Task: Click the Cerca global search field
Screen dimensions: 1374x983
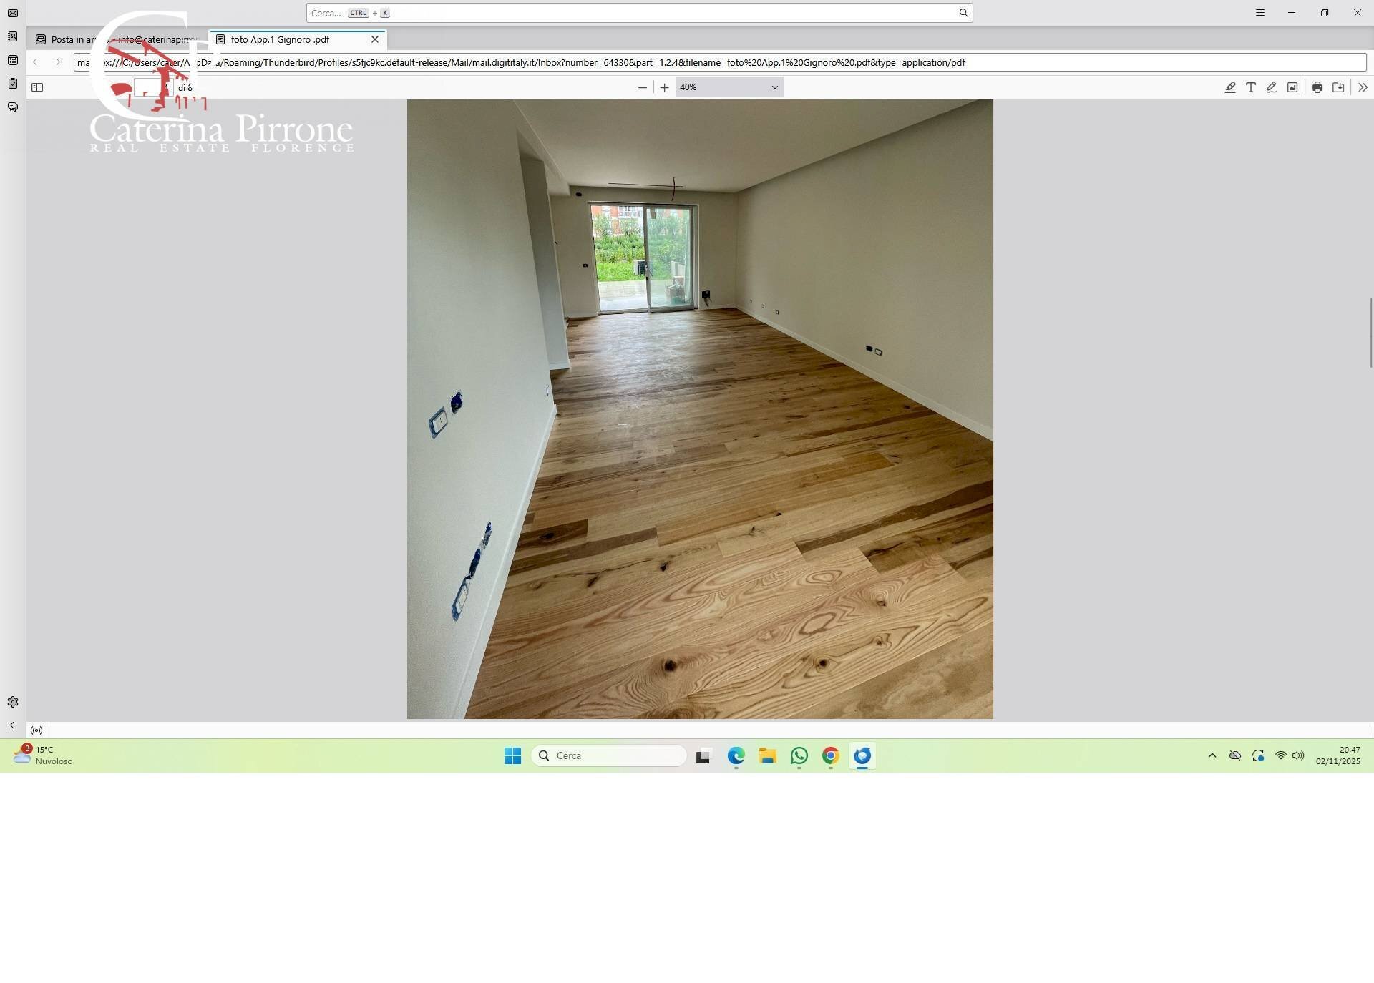Action: click(637, 13)
